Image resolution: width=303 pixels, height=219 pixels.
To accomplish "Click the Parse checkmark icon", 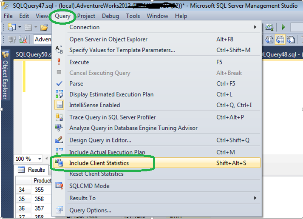I will (x=59, y=83).
